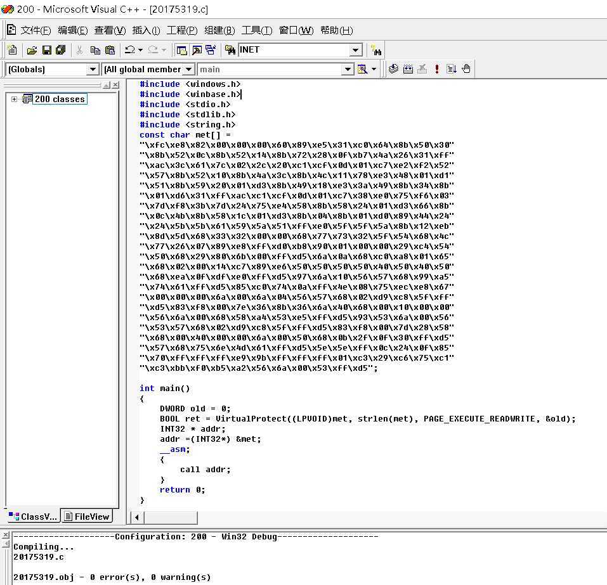Create a new text file from toolbar
607x585 pixels.
click(x=13, y=50)
